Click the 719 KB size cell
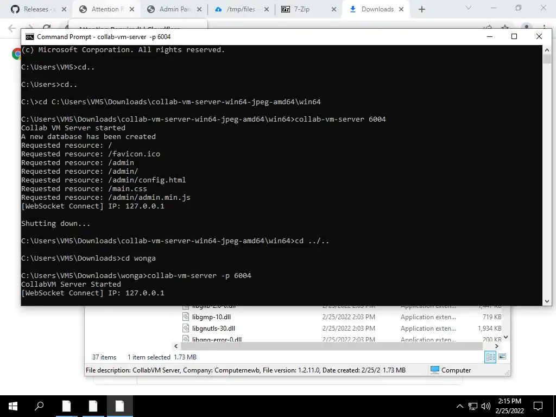This screenshot has height=417, width=556. (492, 317)
